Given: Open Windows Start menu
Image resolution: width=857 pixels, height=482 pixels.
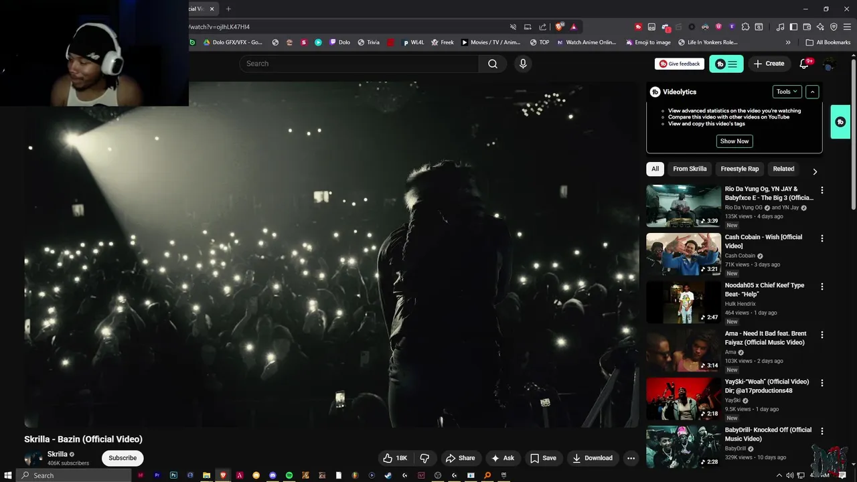Looking at the screenshot, I should click(8, 475).
